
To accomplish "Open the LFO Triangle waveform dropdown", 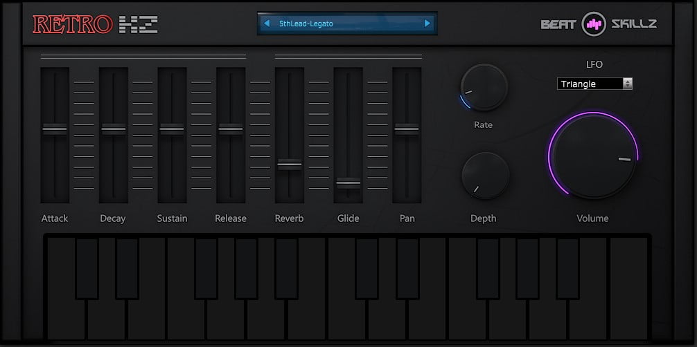I will coord(594,84).
